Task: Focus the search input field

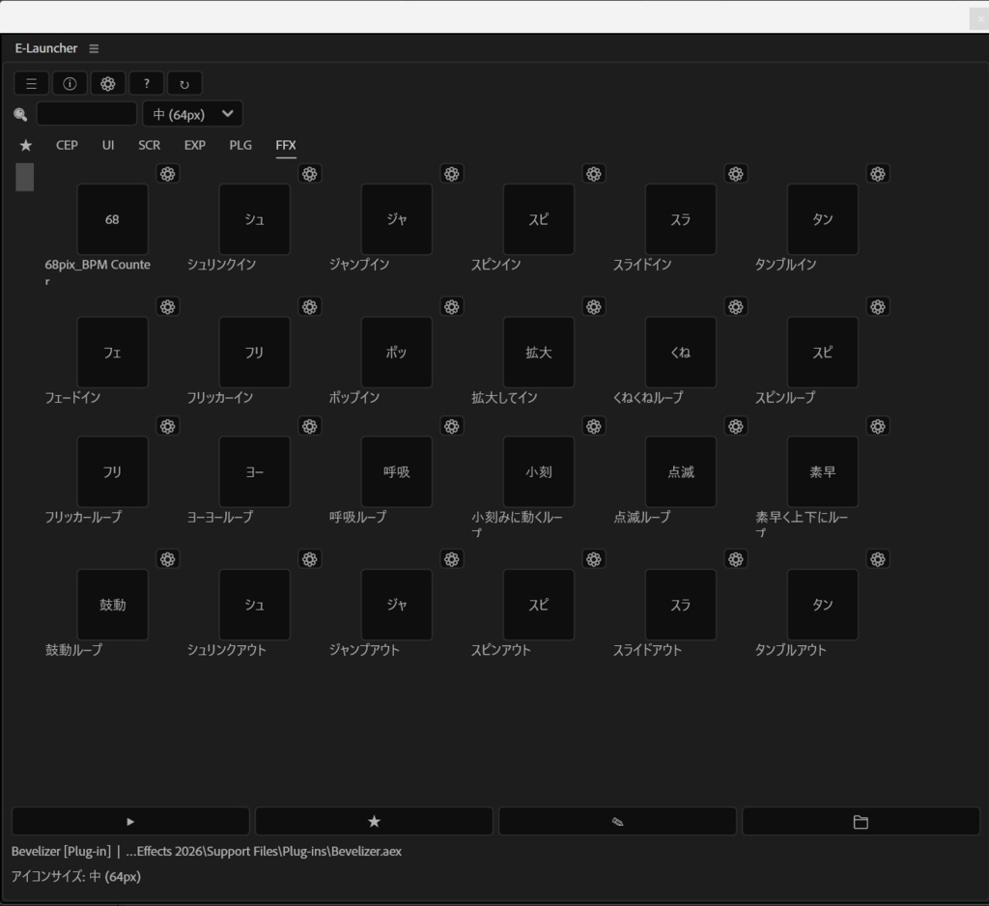Action: coord(87,114)
